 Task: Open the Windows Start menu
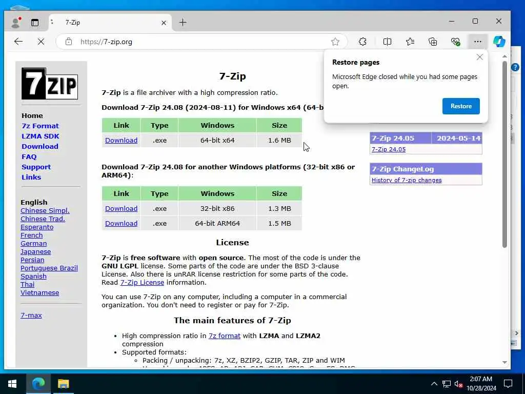pos(12,384)
